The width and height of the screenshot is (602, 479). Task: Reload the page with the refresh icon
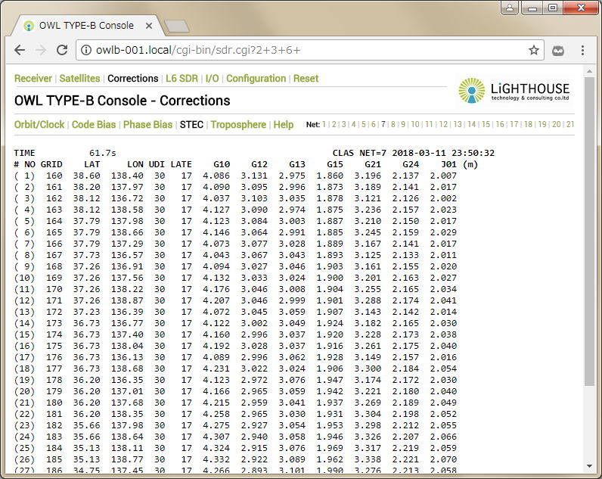[x=62, y=50]
